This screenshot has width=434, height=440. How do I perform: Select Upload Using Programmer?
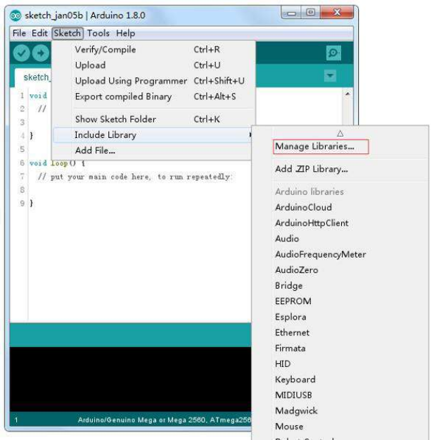click(x=153, y=81)
